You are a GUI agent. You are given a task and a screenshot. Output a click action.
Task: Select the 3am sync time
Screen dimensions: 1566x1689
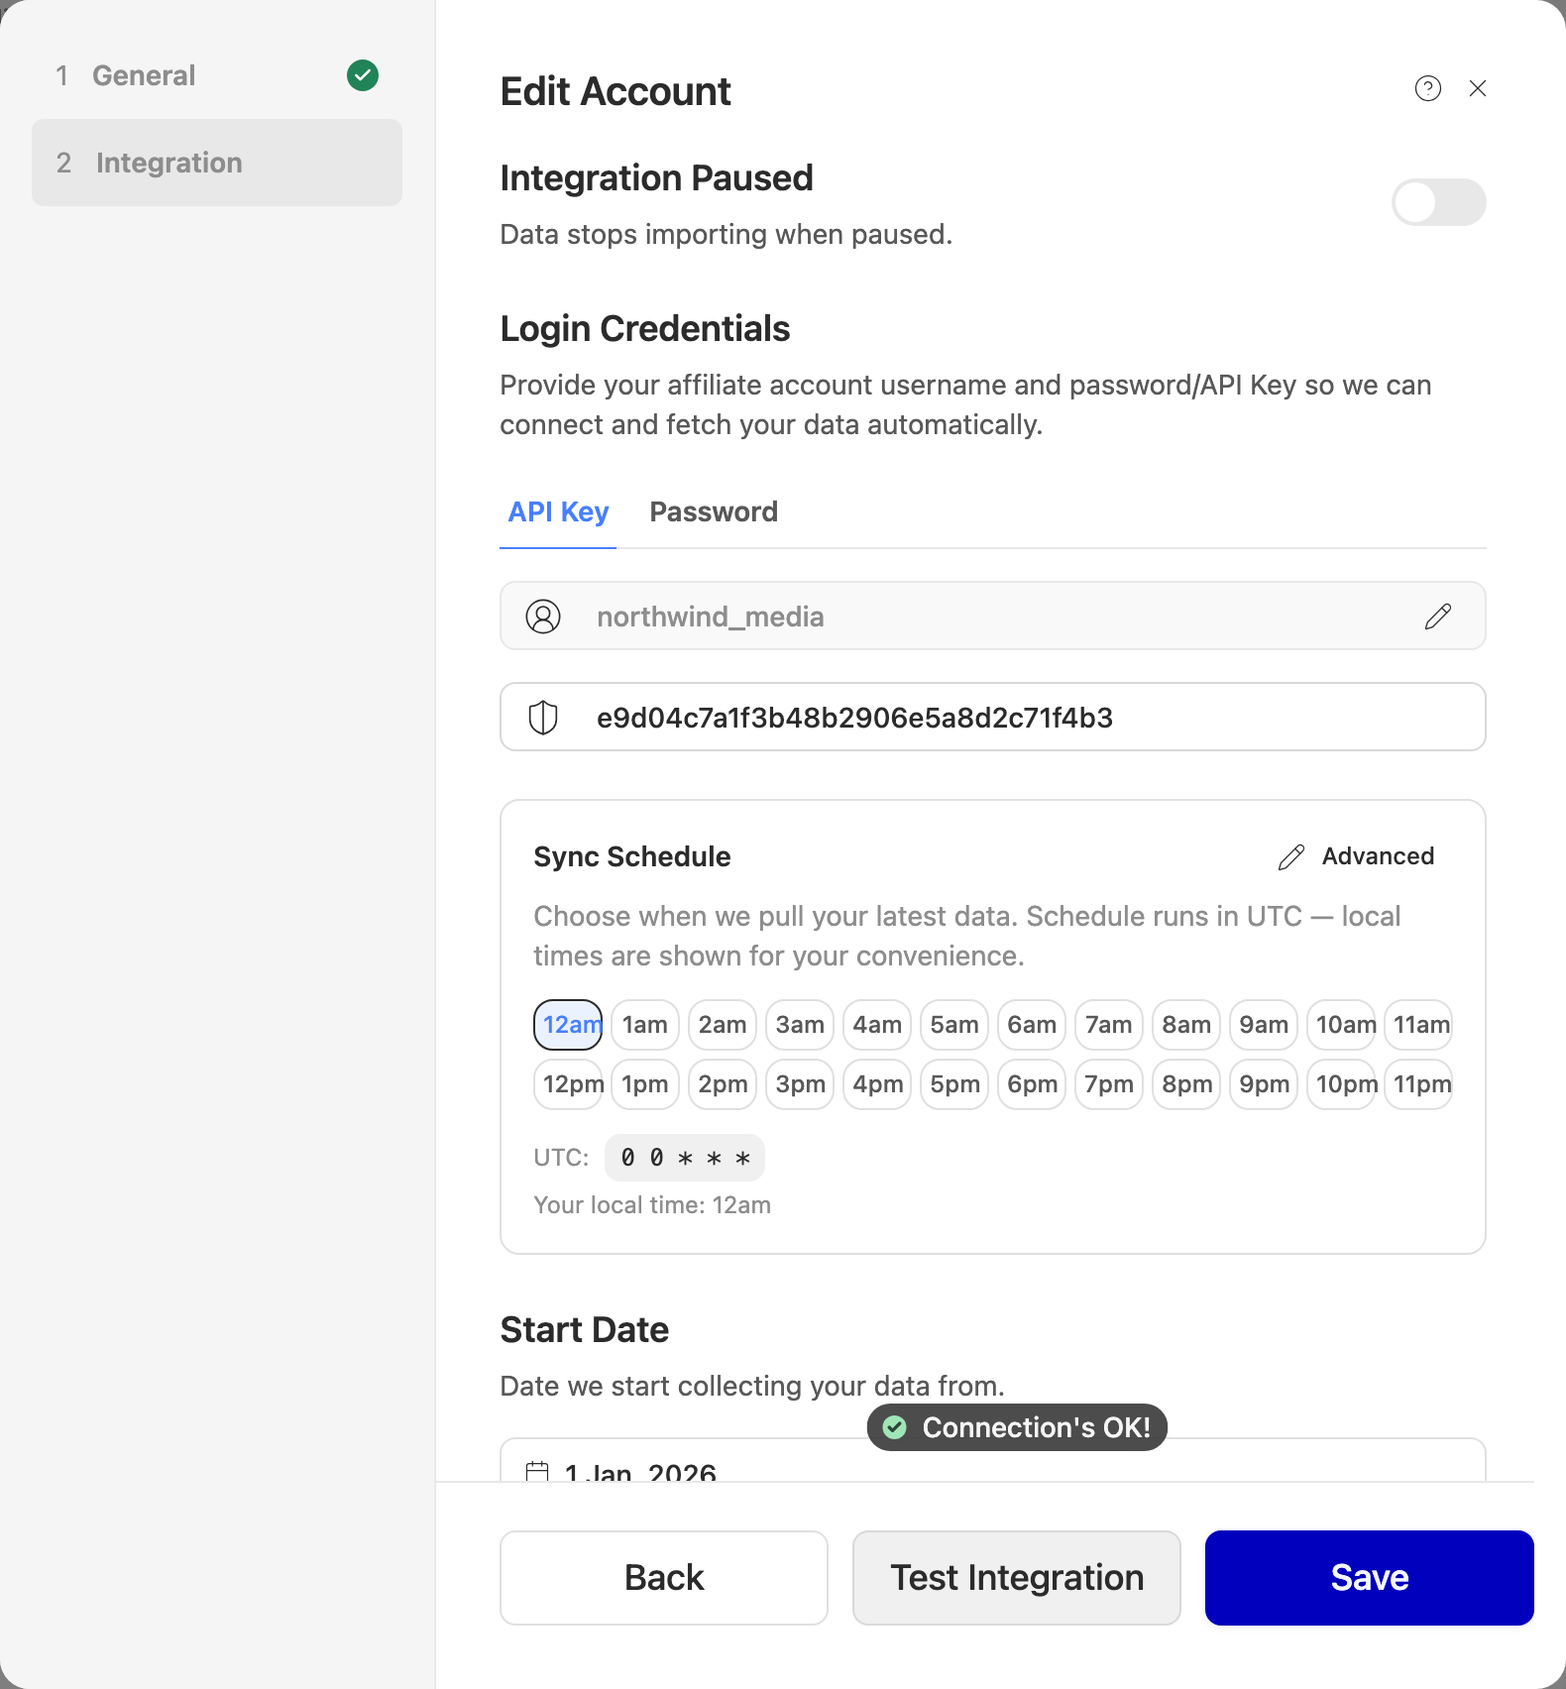coord(800,1025)
